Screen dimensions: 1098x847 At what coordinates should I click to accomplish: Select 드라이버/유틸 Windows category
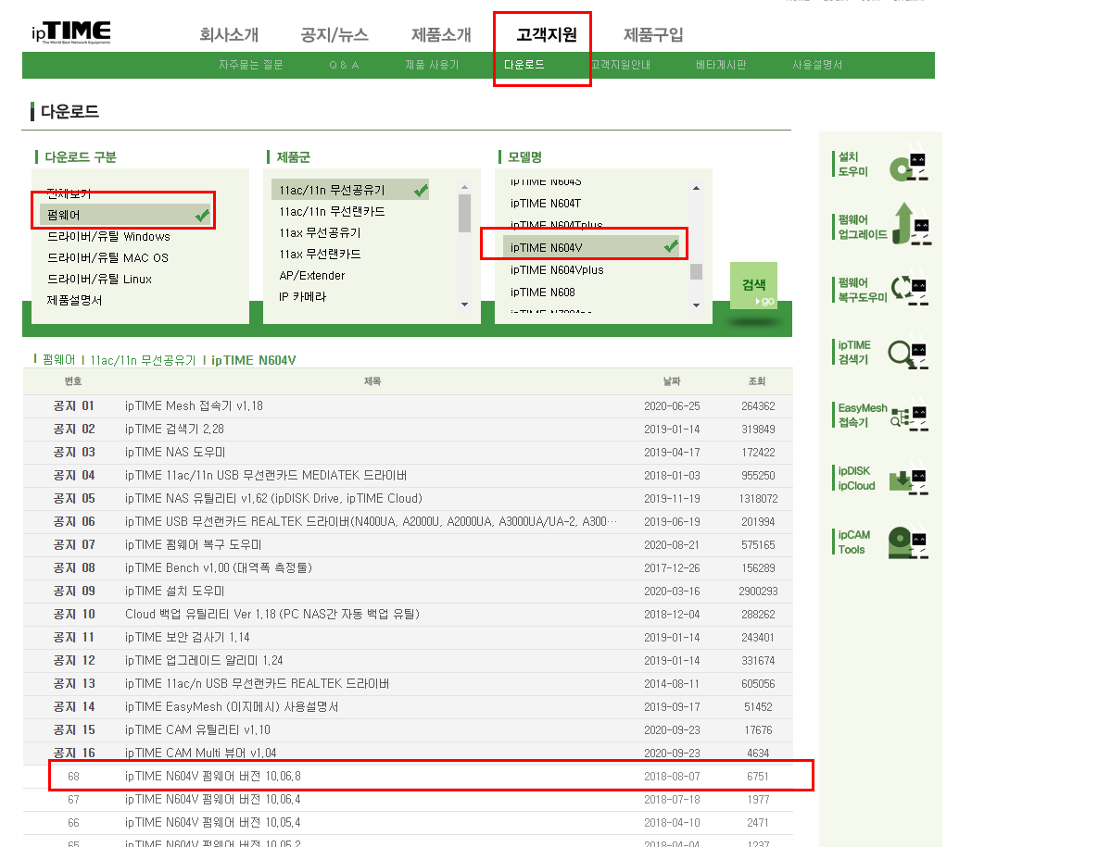(108, 236)
